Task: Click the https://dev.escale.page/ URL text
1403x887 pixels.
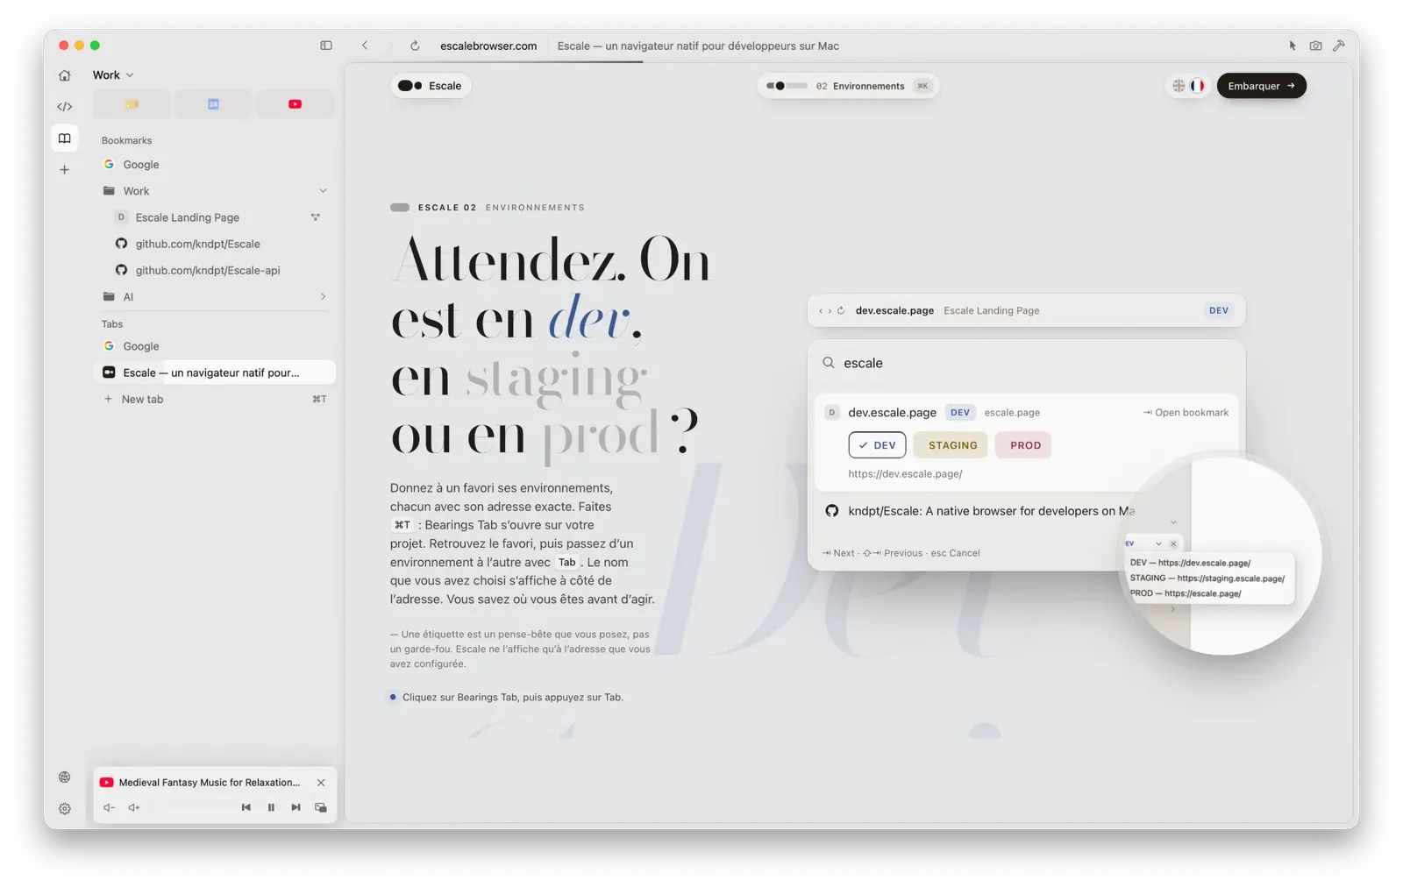Action: click(905, 474)
